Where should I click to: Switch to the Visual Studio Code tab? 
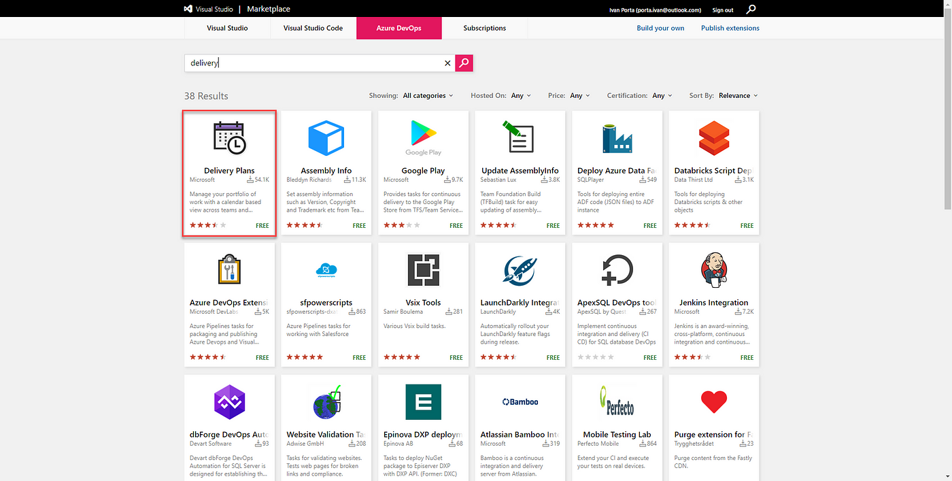[313, 28]
